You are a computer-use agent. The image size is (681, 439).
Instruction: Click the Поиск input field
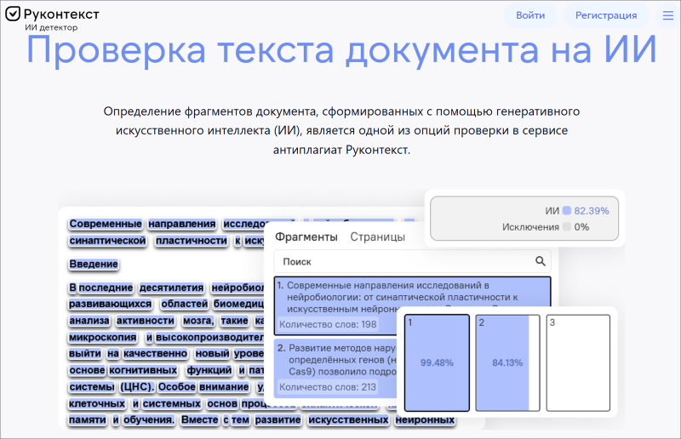(x=412, y=261)
